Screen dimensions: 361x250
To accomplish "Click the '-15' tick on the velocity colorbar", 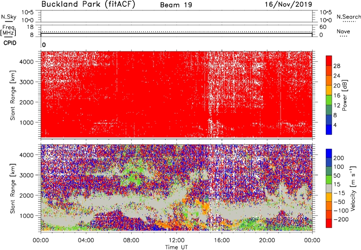I will pyautogui.click(x=339, y=193).
